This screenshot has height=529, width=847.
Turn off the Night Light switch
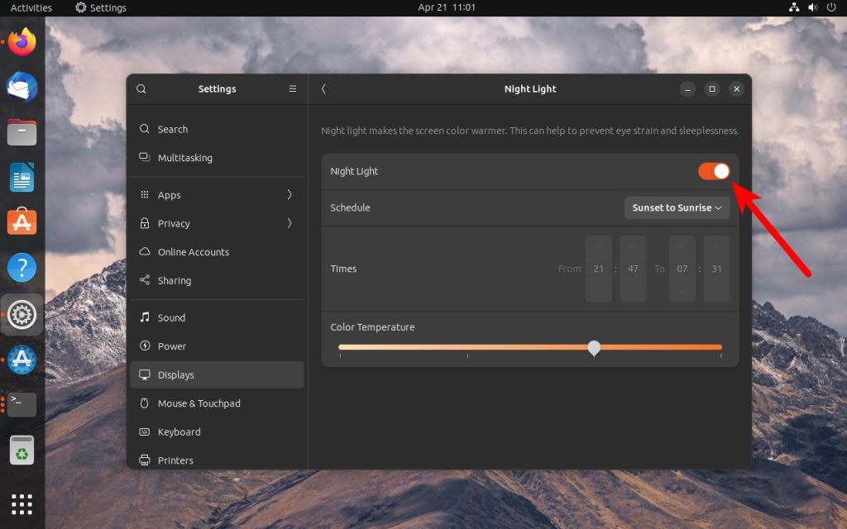tap(714, 171)
